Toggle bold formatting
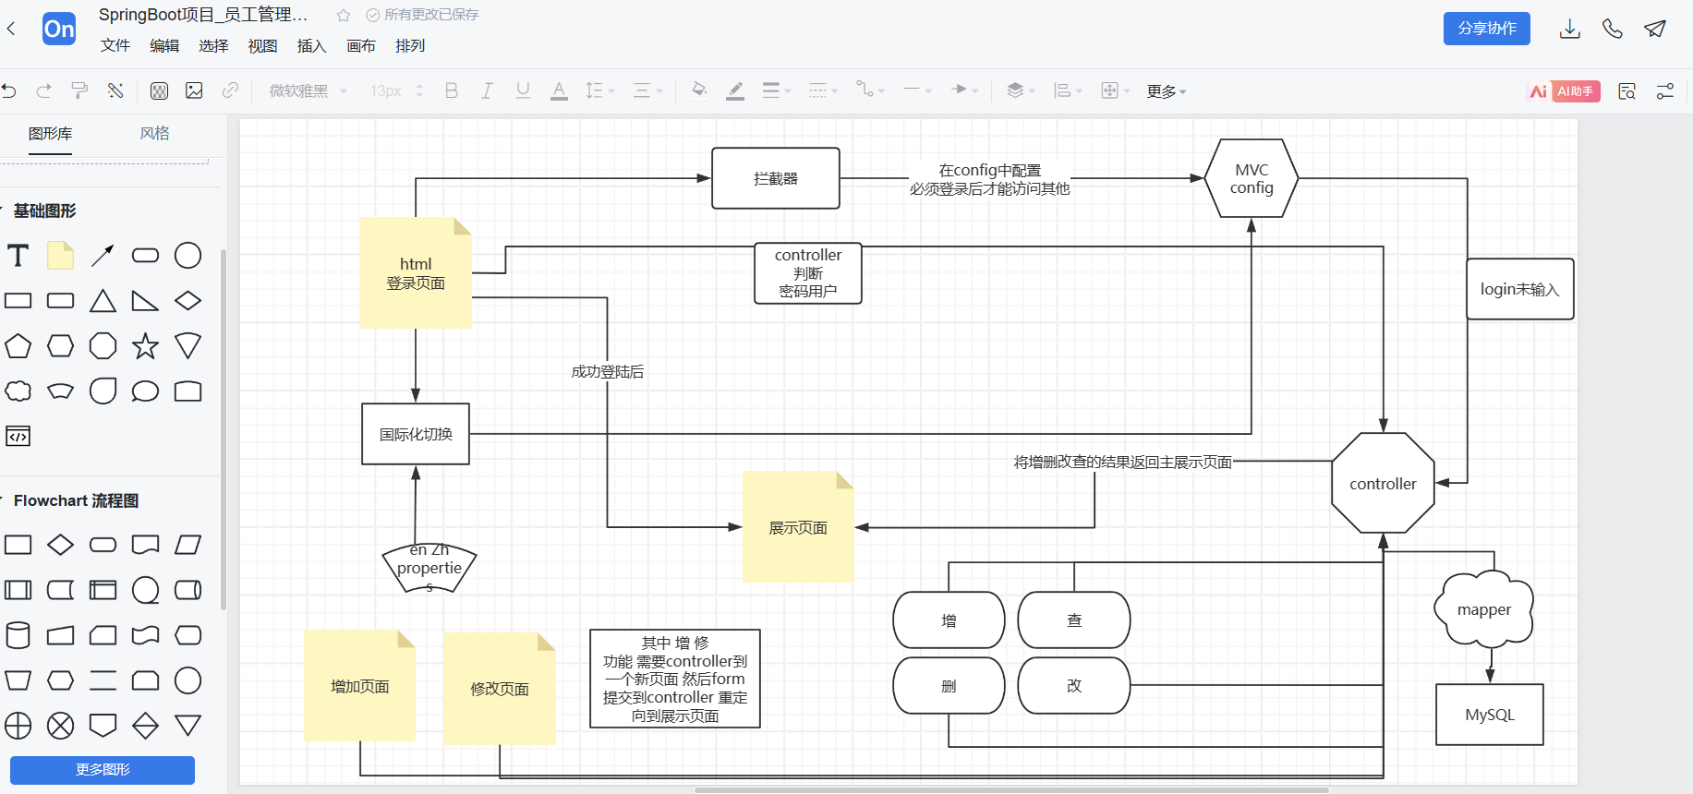This screenshot has width=1693, height=794. (452, 90)
